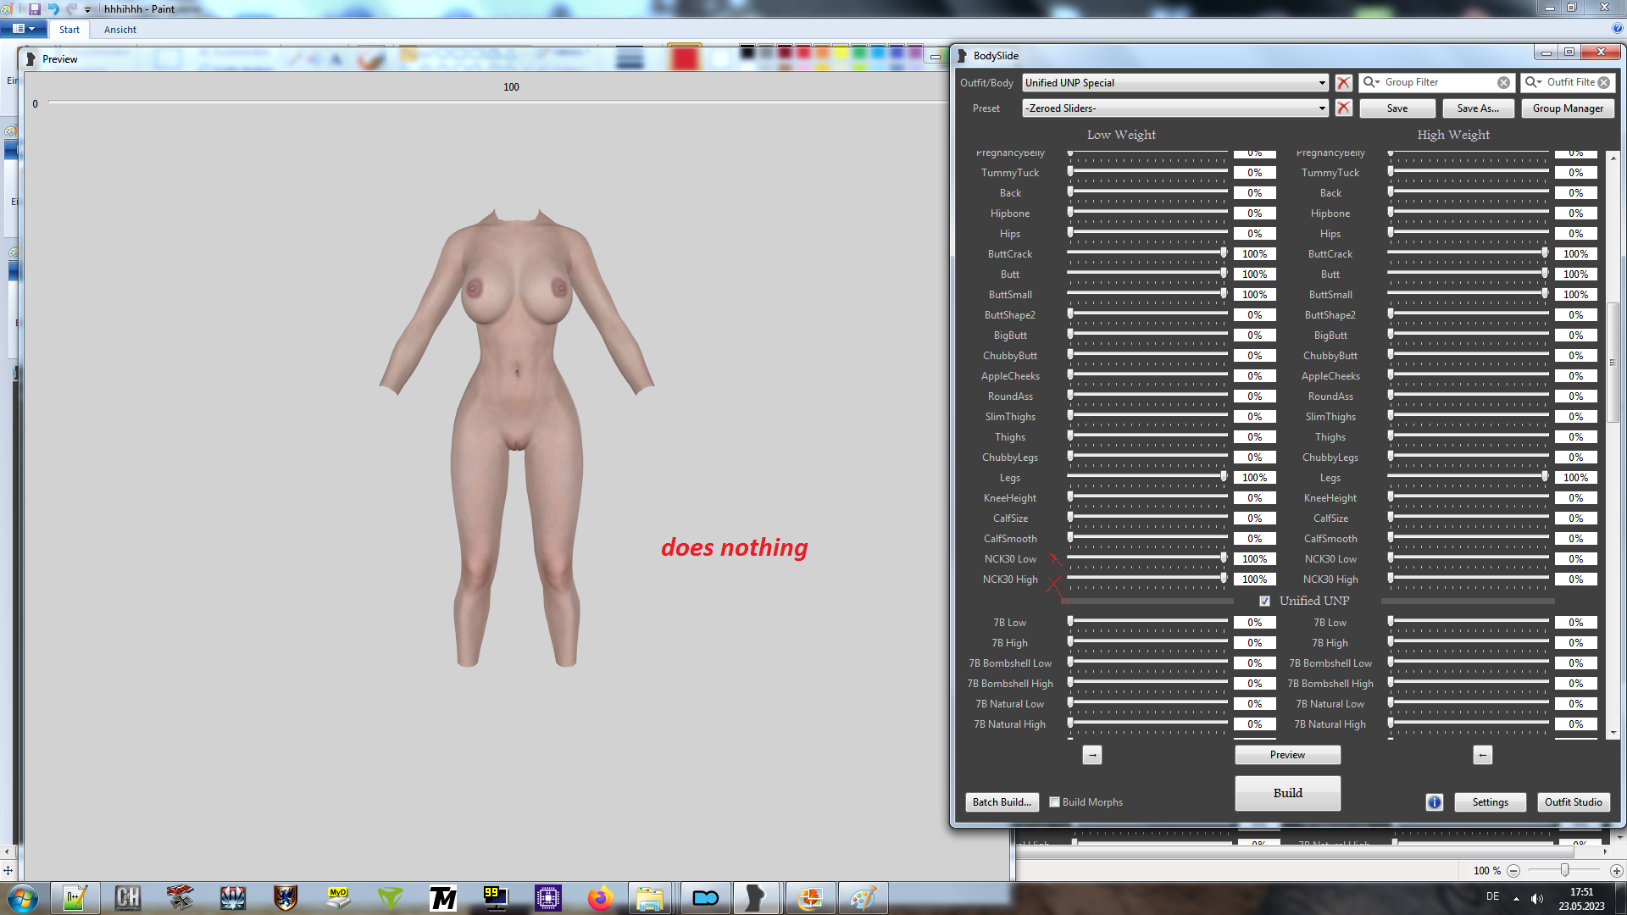Copy high weight sliders to low with left arrow
Screen dimensions: 1627x915
[x=1482, y=755]
